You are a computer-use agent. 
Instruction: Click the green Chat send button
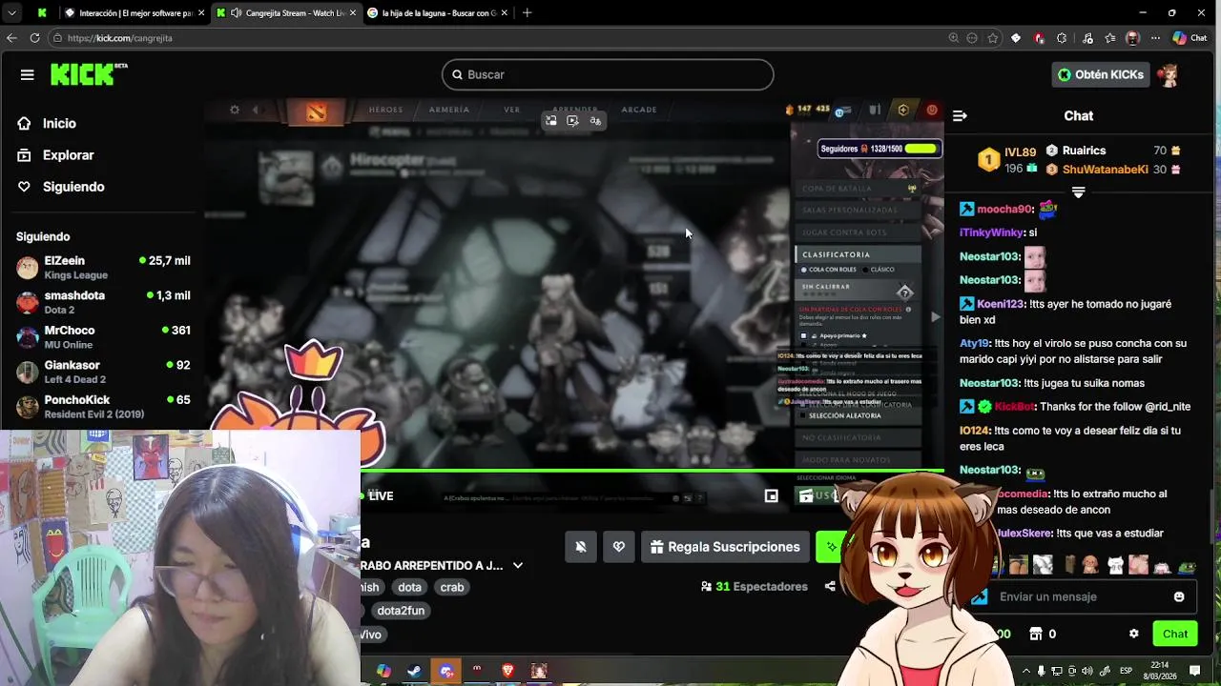pos(1175,634)
